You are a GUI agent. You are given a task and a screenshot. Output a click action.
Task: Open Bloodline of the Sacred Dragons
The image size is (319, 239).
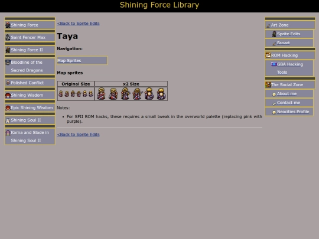(x=30, y=66)
